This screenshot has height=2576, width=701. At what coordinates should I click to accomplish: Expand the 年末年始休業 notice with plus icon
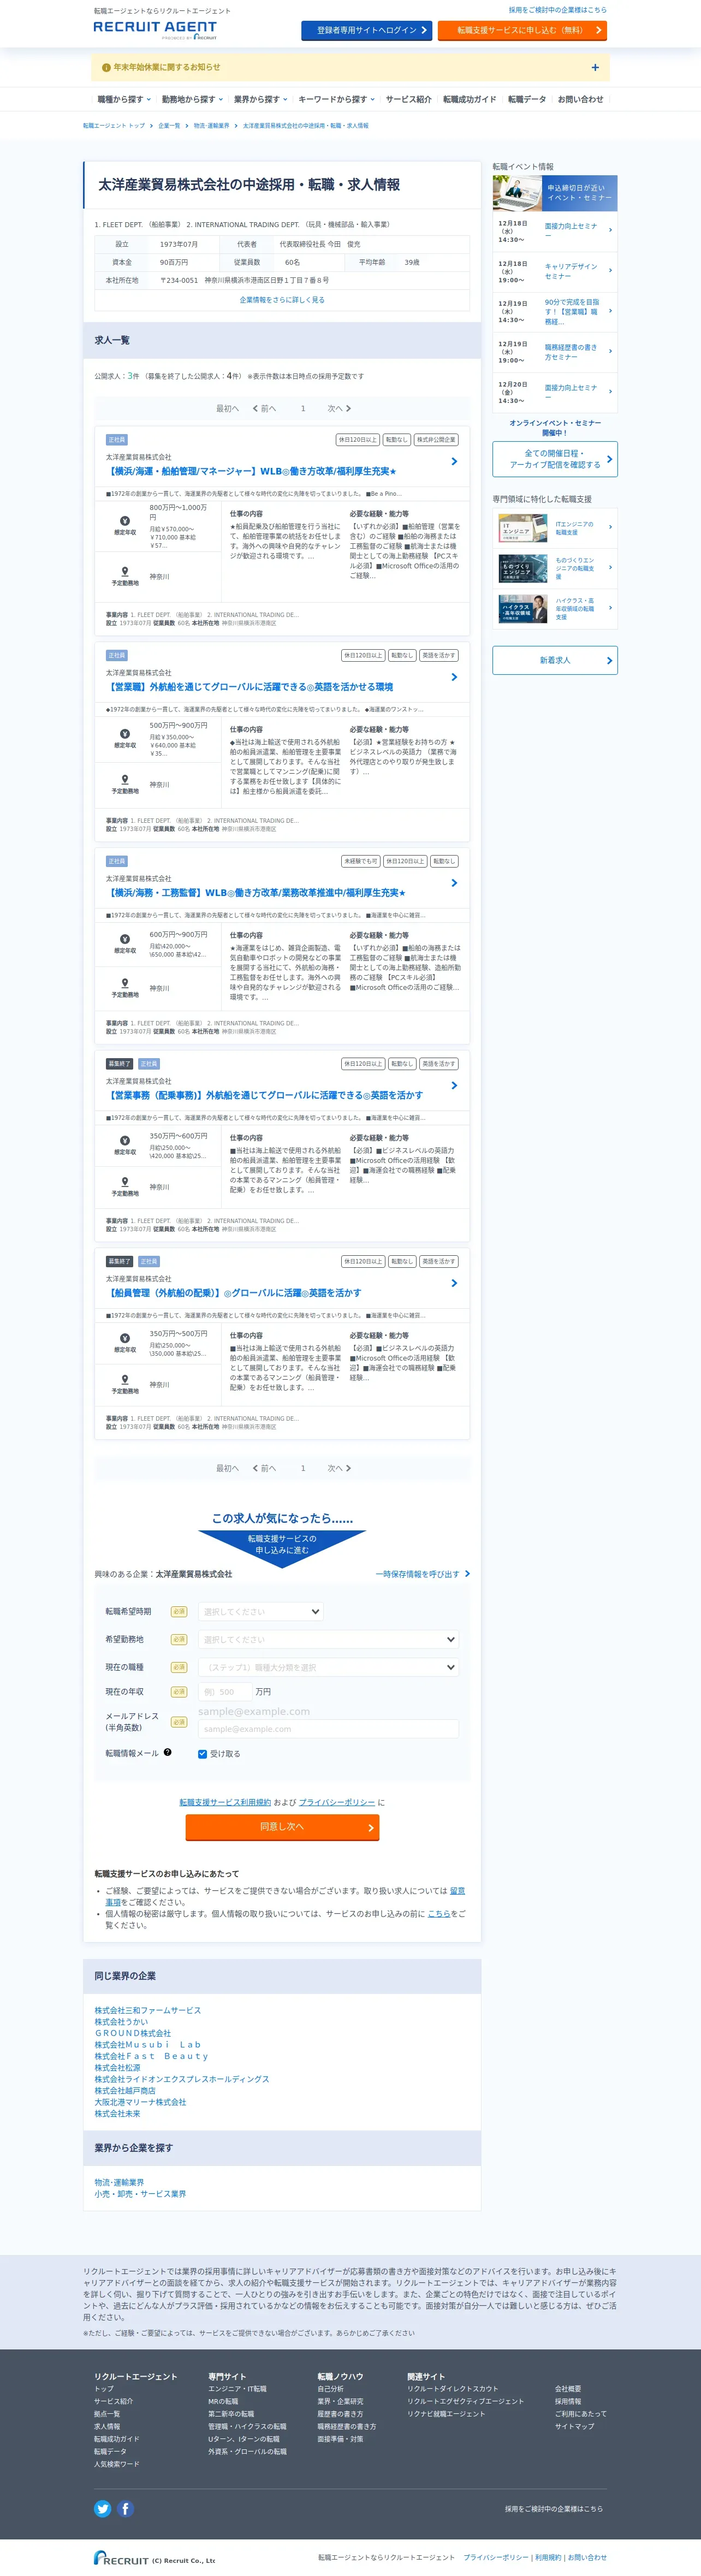(595, 68)
